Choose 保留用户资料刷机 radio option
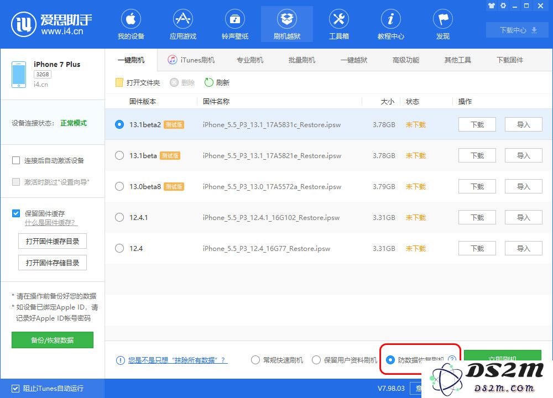The image size is (553, 398). [x=316, y=360]
